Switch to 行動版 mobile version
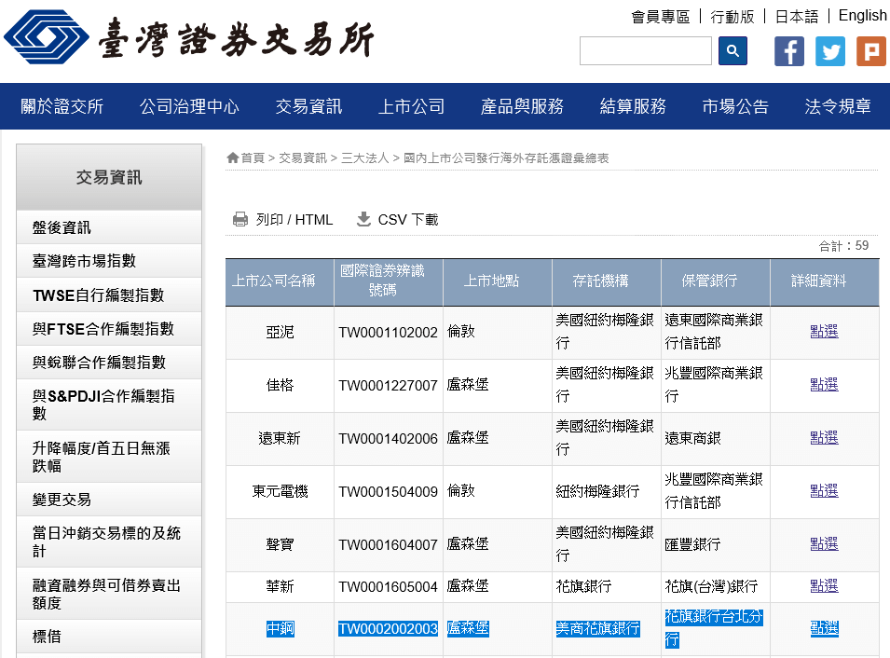The image size is (890, 658). 733,17
